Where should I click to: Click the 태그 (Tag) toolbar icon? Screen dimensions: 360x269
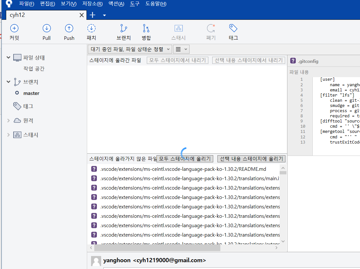pos(233,32)
